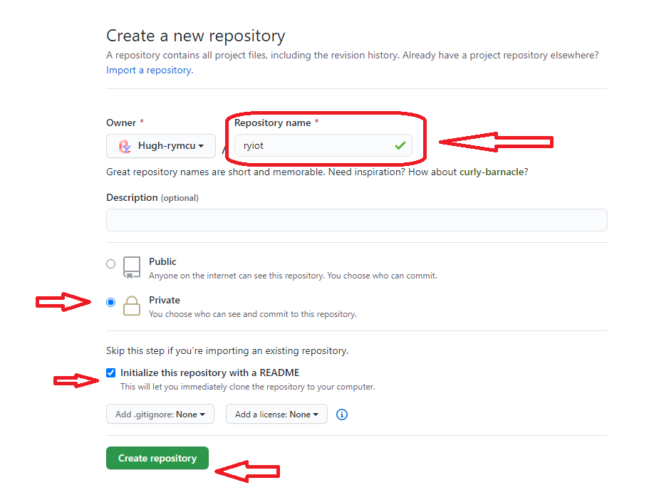This screenshot has width=649, height=495.
Task: Click the bold "Public" label text
Action: (x=162, y=261)
